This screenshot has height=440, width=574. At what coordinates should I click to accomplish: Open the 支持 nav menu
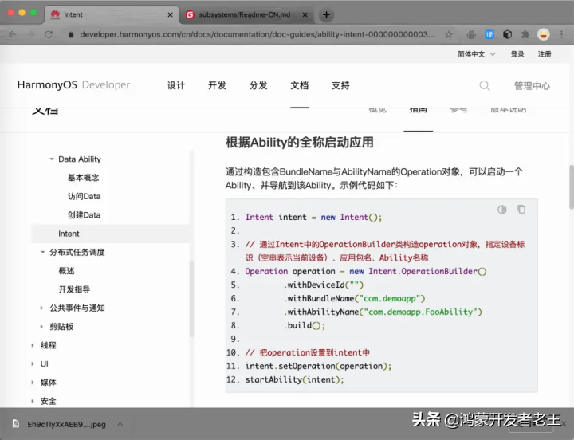pos(341,85)
